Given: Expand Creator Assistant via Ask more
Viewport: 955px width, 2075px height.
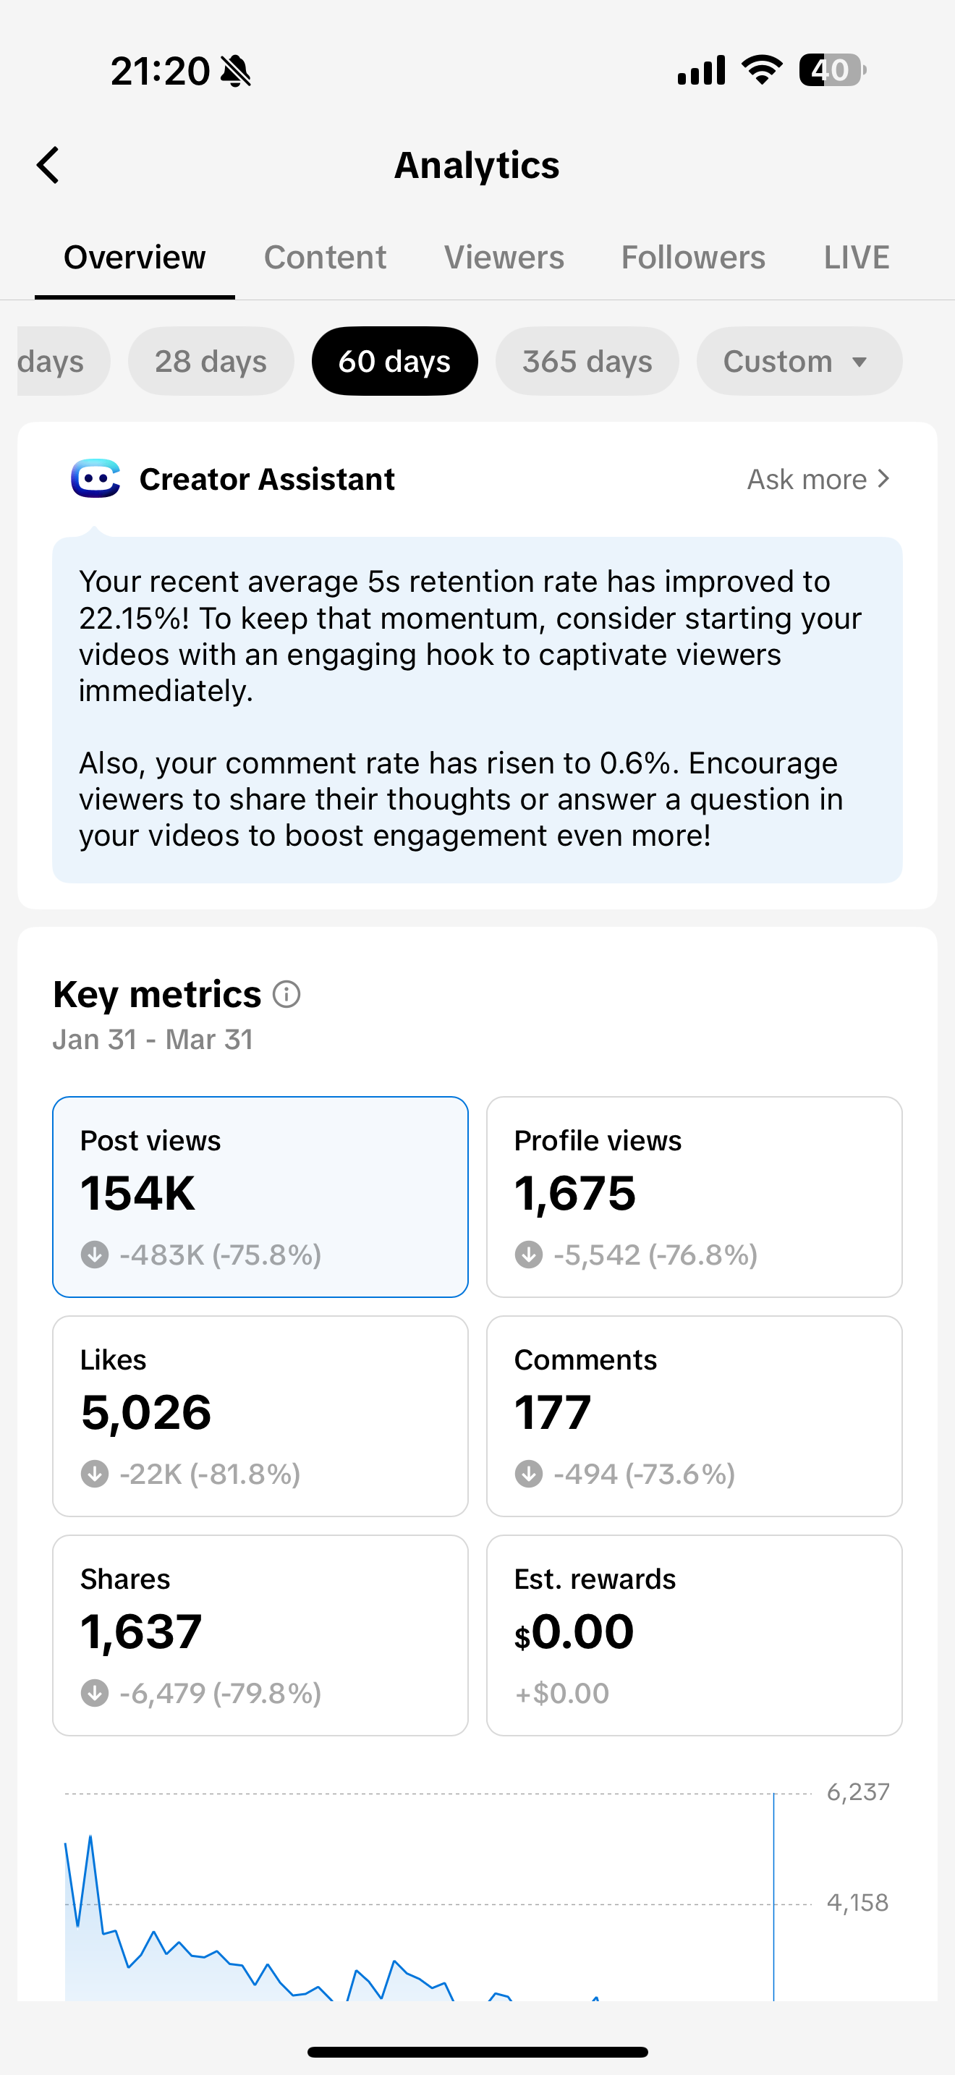Looking at the screenshot, I should (818, 479).
